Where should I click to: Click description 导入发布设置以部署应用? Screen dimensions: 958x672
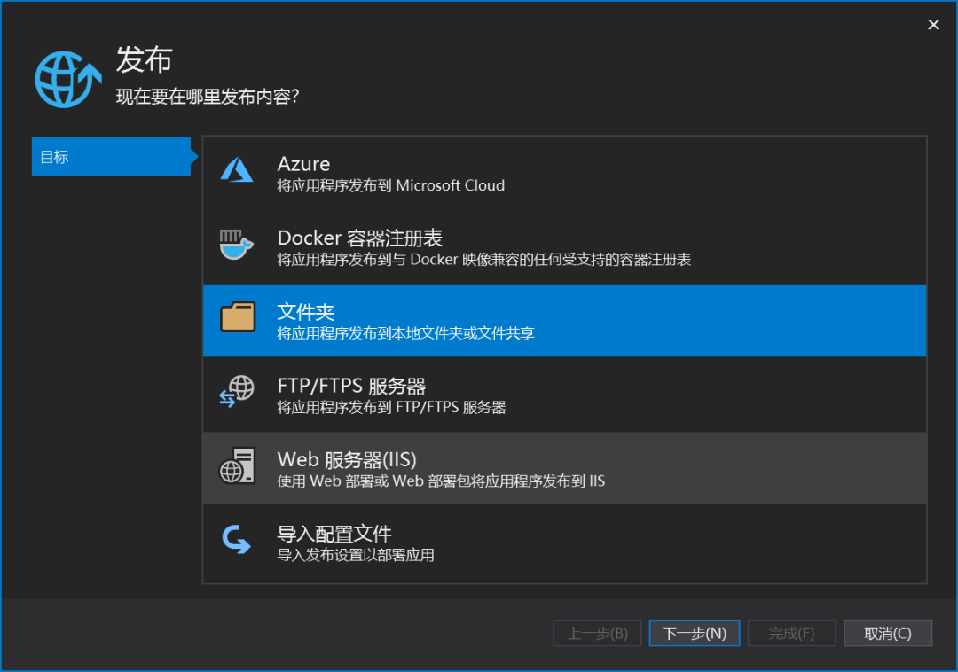[356, 555]
